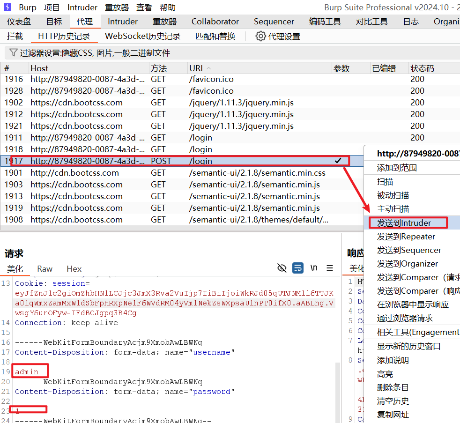The image size is (460, 423).
Task: Sort by the 方法 column header
Action: [x=168, y=68]
